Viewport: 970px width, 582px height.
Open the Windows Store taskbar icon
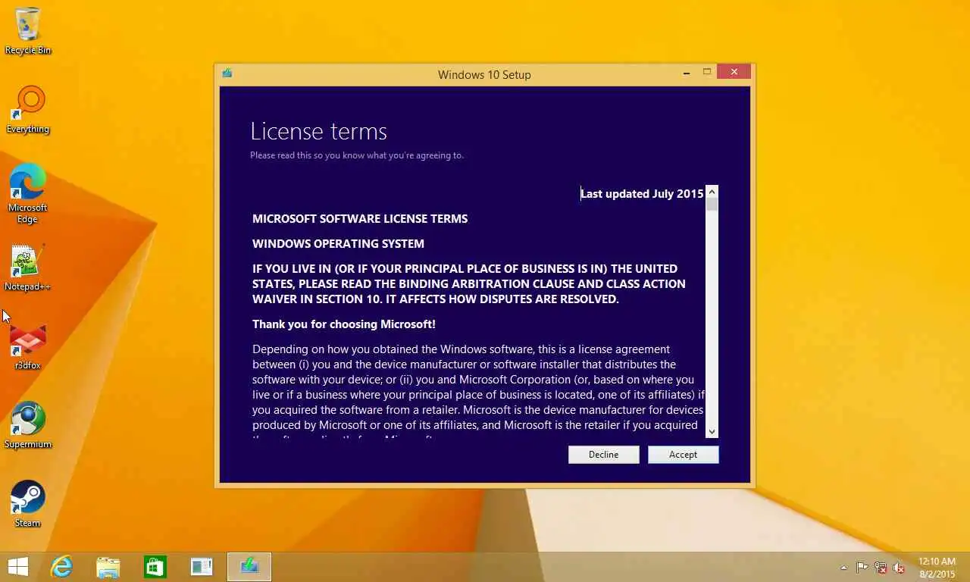[155, 567]
